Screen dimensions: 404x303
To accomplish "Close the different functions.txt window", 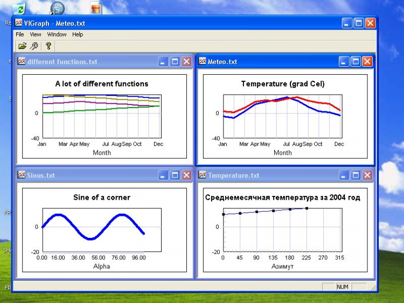I will click(186, 61).
